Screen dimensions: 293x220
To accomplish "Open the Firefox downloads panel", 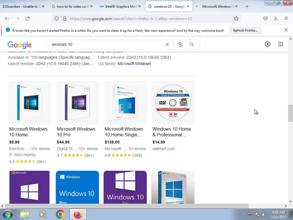I will (x=276, y=18).
